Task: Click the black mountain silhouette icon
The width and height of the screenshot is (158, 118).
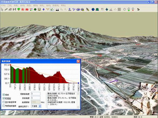Action: click(57, 10)
